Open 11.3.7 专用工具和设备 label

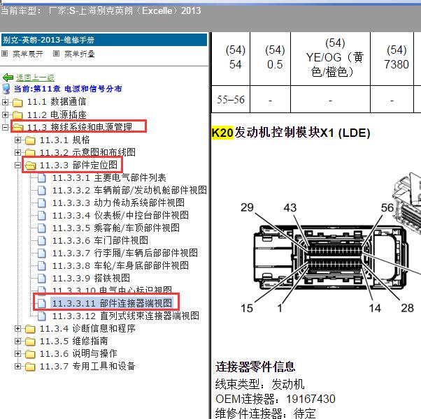pyautogui.click(x=87, y=366)
